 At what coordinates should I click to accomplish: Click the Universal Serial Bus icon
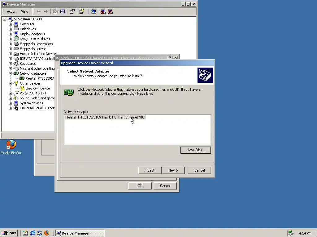click(x=16, y=108)
